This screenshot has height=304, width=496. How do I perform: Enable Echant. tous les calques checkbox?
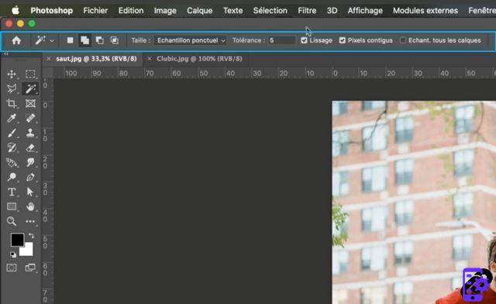point(403,40)
